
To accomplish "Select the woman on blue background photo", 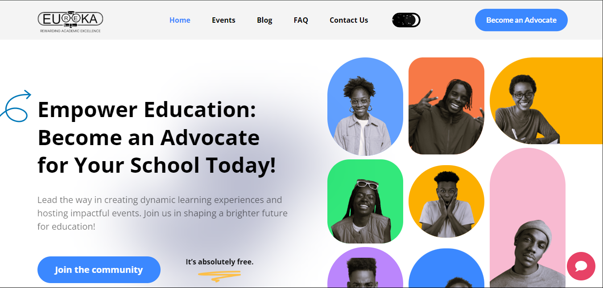I will coord(365,106).
